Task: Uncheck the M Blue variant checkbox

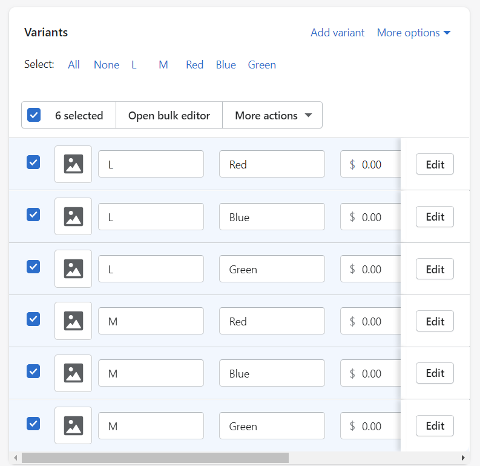Action: [33, 371]
